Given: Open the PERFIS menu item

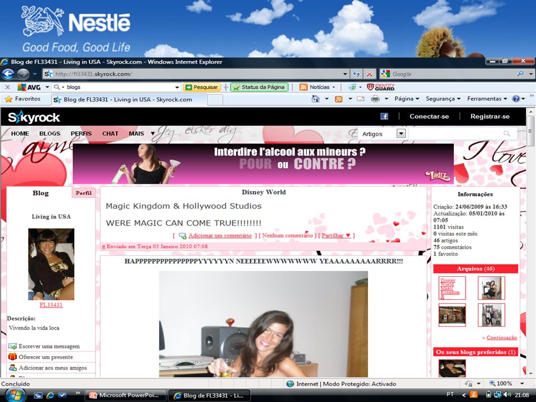Looking at the screenshot, I should click(x=81, y=133).
